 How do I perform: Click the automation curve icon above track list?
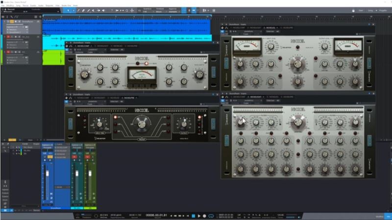click(x=17, y=17)
